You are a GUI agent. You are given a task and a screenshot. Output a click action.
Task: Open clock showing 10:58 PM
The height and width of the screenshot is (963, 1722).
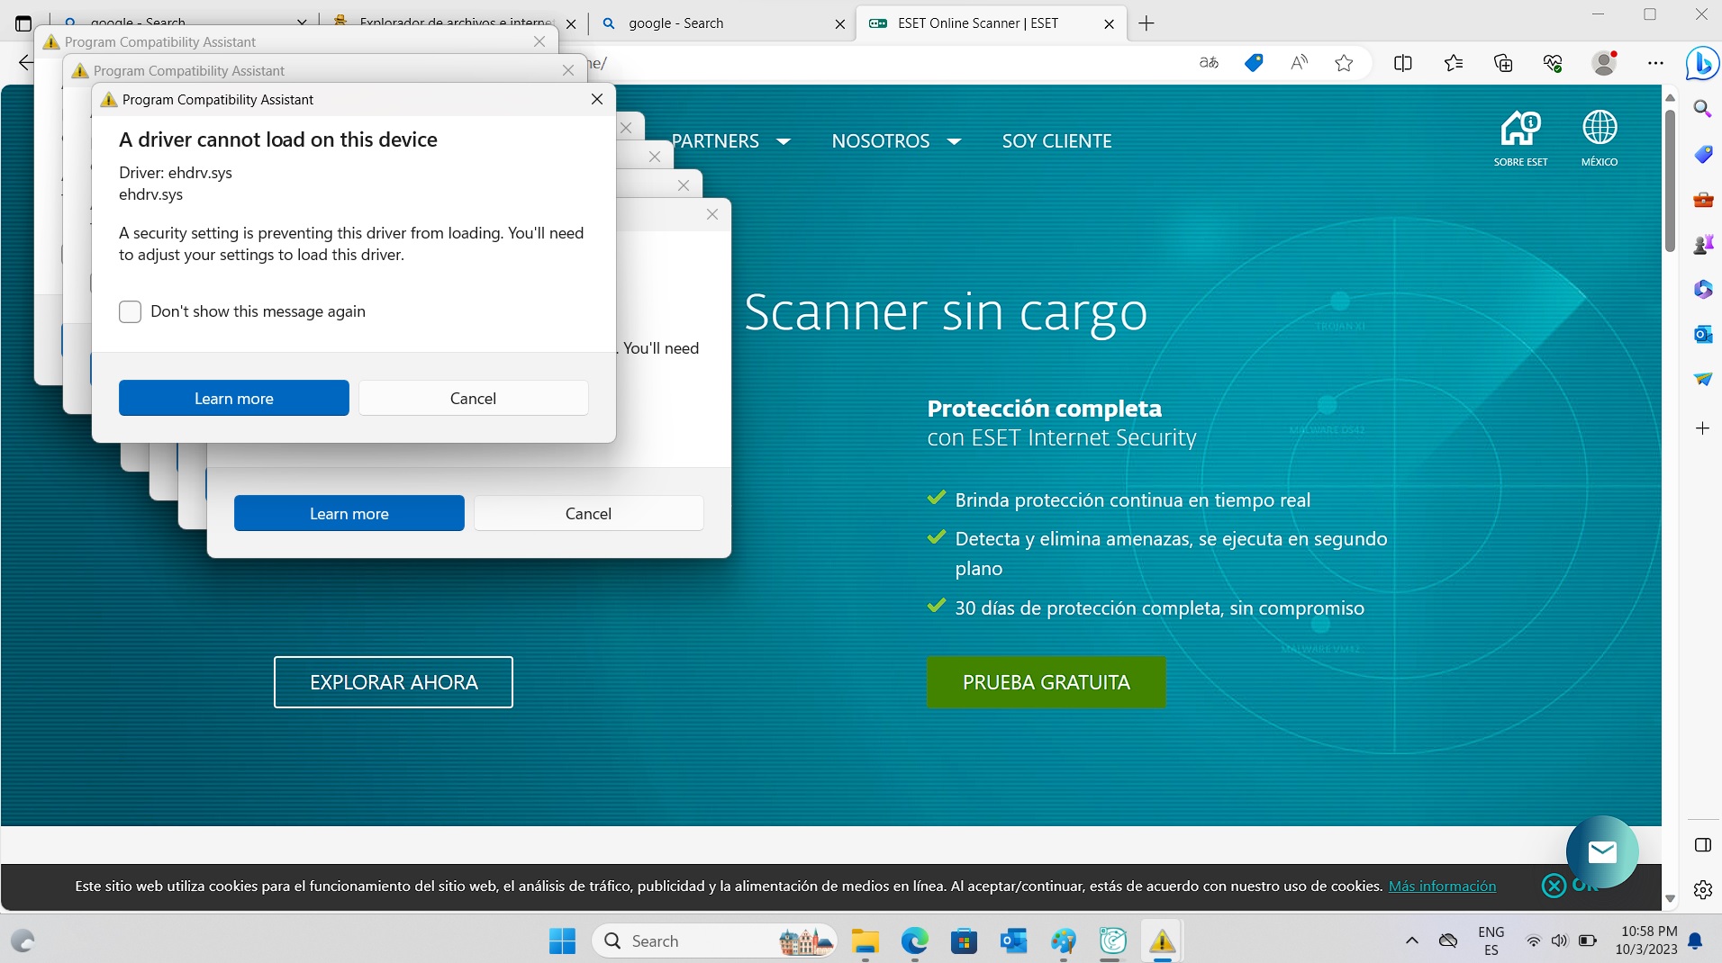1646,940
